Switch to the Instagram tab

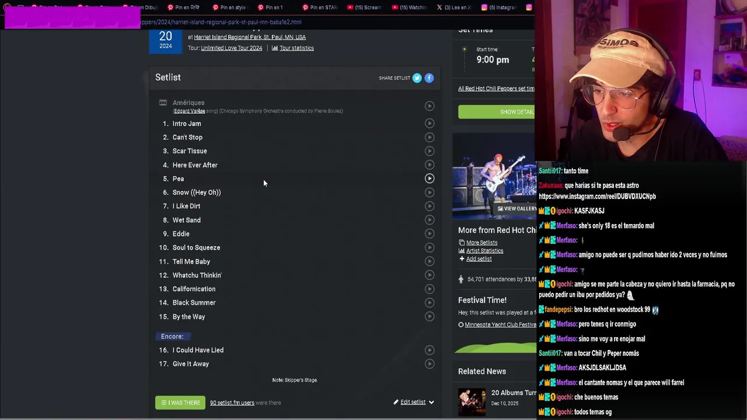tap(498, 8)
